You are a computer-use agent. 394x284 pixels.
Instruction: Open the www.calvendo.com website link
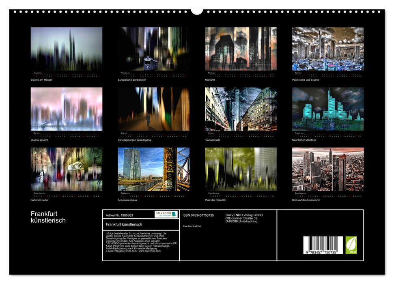[149, 252]
